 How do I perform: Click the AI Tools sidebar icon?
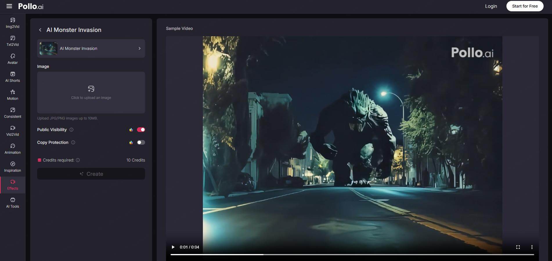[12, 203]
